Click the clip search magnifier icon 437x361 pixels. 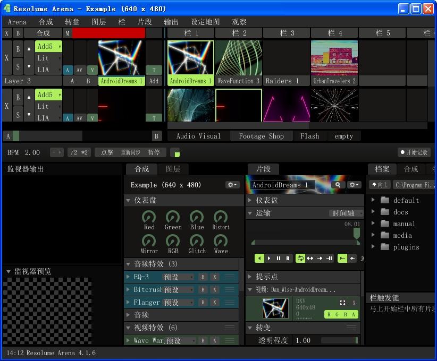(338, 185)
